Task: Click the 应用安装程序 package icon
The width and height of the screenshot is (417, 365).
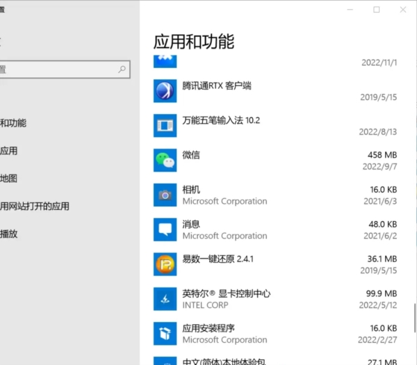Action: point(165,334)
